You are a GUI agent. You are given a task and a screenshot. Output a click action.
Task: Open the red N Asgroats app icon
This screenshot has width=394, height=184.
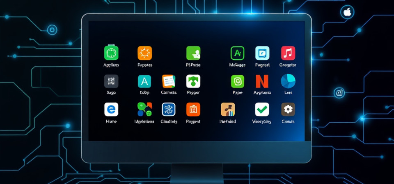click(262, 81)
